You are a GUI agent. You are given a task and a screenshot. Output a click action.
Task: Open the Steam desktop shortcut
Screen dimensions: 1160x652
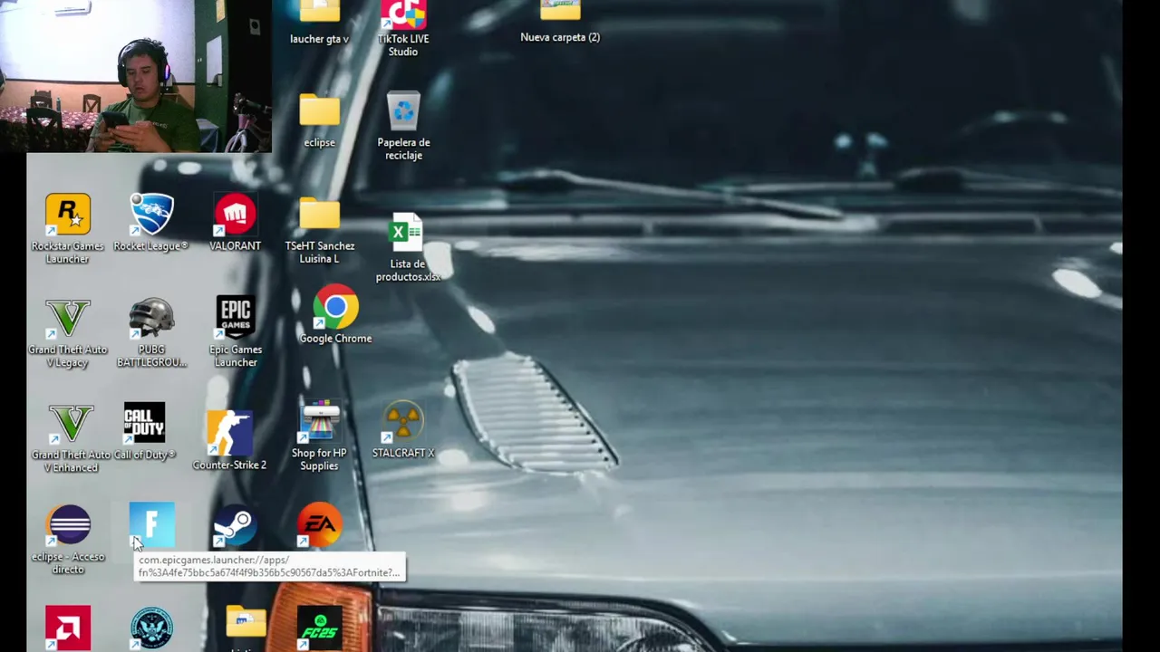[x=235, y=526]
